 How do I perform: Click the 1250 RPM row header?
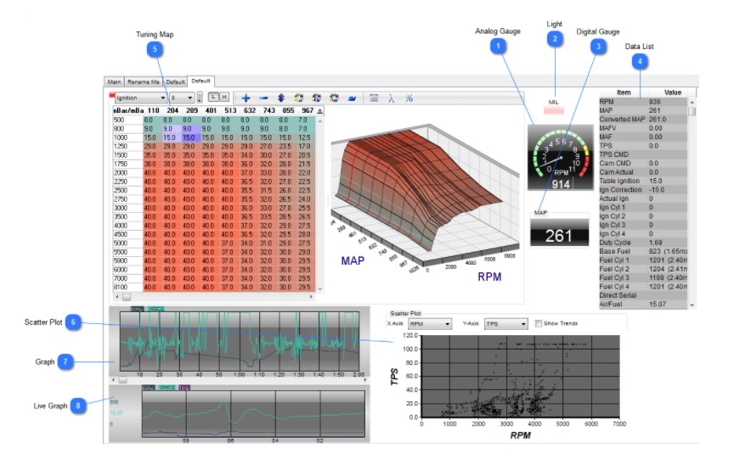127,146
